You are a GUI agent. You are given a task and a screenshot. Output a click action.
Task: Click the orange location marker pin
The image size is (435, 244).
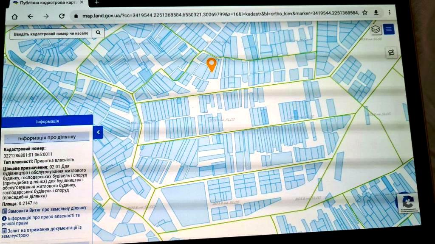pyautogui.click(x=211, y=64)
